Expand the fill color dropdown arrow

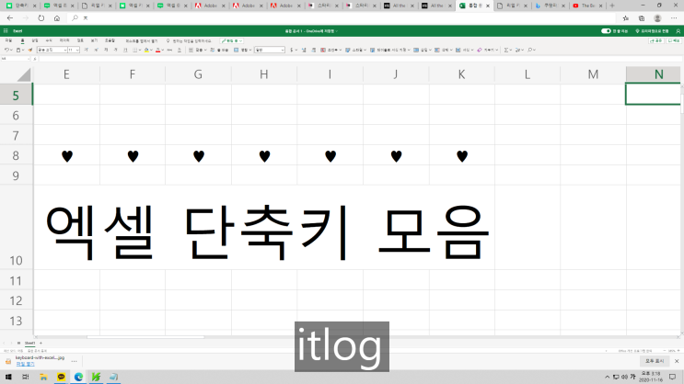pyautogui.click(x=151, y=51)
